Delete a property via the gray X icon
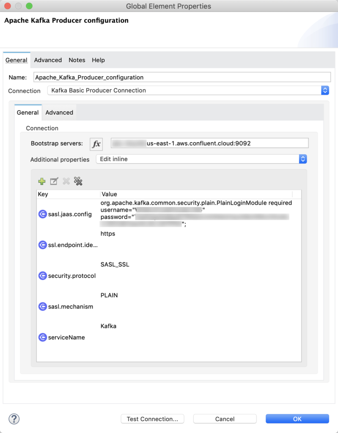This screenshot has width=338, height=433. point(66,181)
